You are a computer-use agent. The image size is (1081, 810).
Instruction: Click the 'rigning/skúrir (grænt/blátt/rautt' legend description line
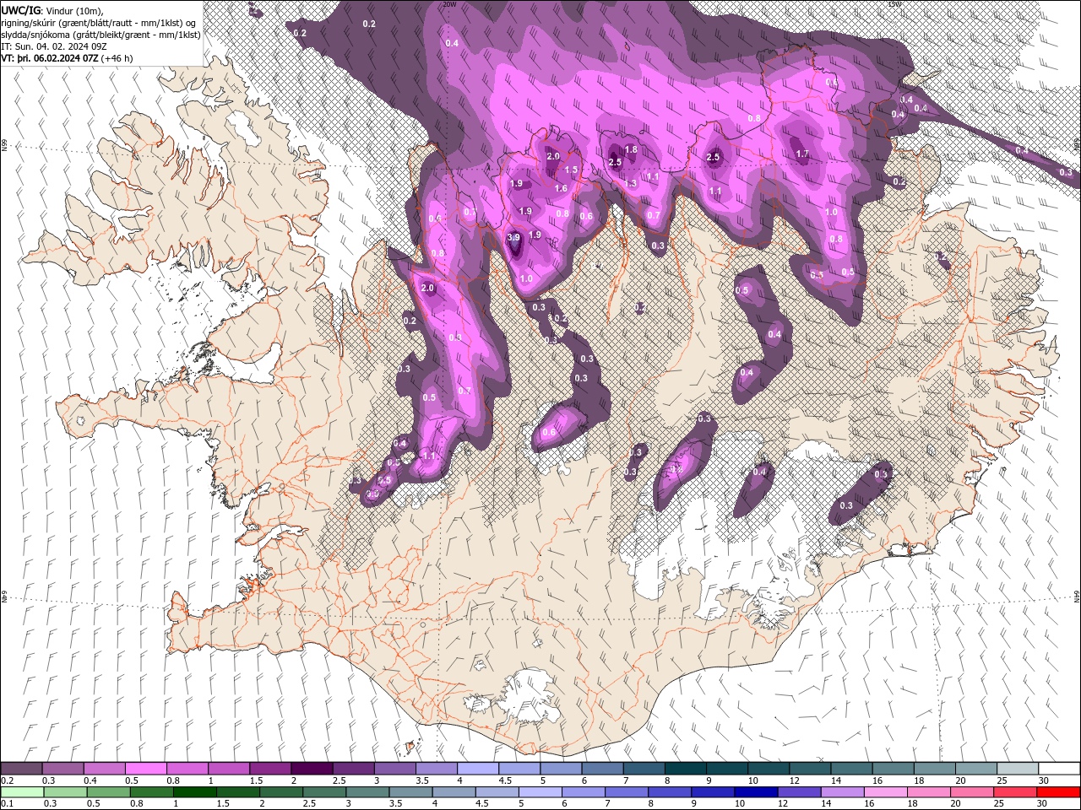point(100,23)
